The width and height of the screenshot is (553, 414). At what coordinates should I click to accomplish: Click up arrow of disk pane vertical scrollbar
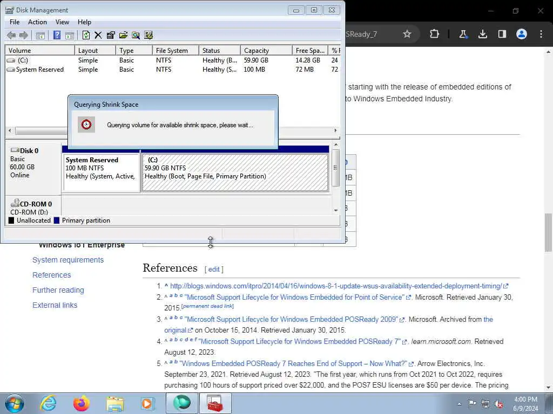coord(336,144)
